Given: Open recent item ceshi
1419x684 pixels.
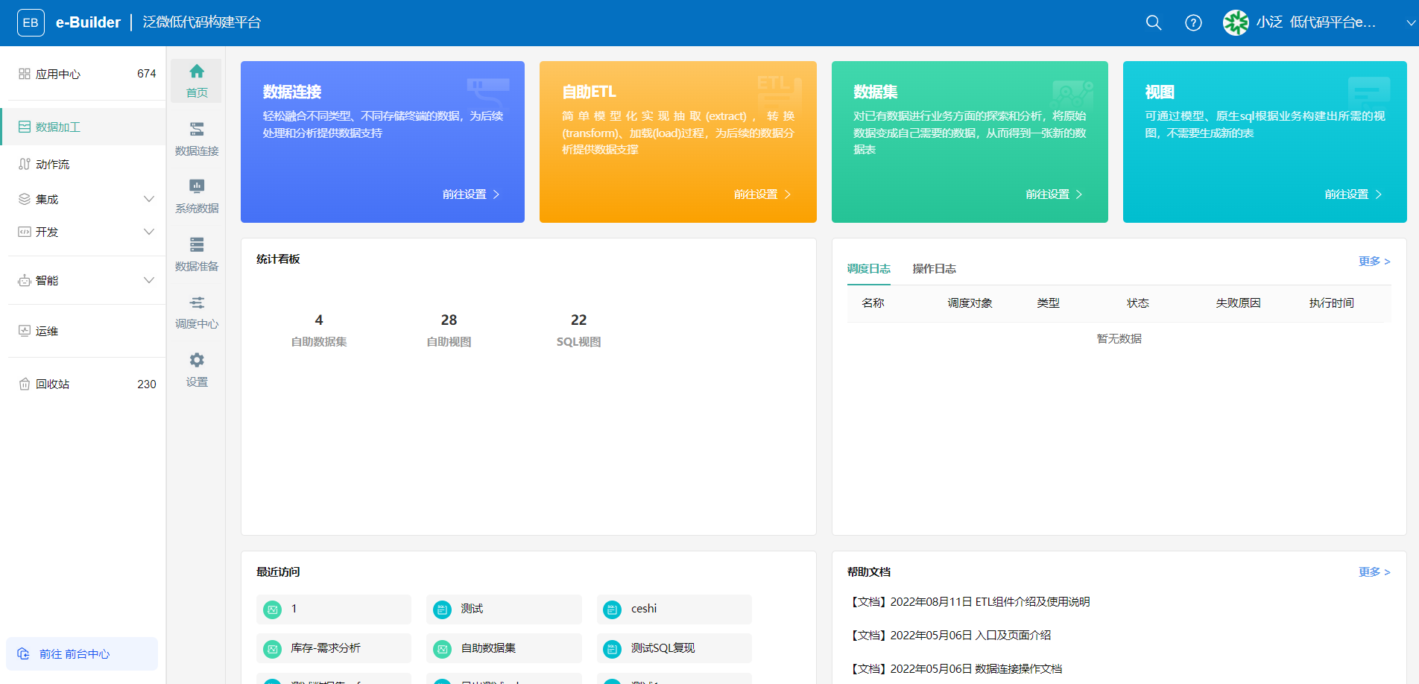Looking at the screenshot, I should click(x=674, y=609).
